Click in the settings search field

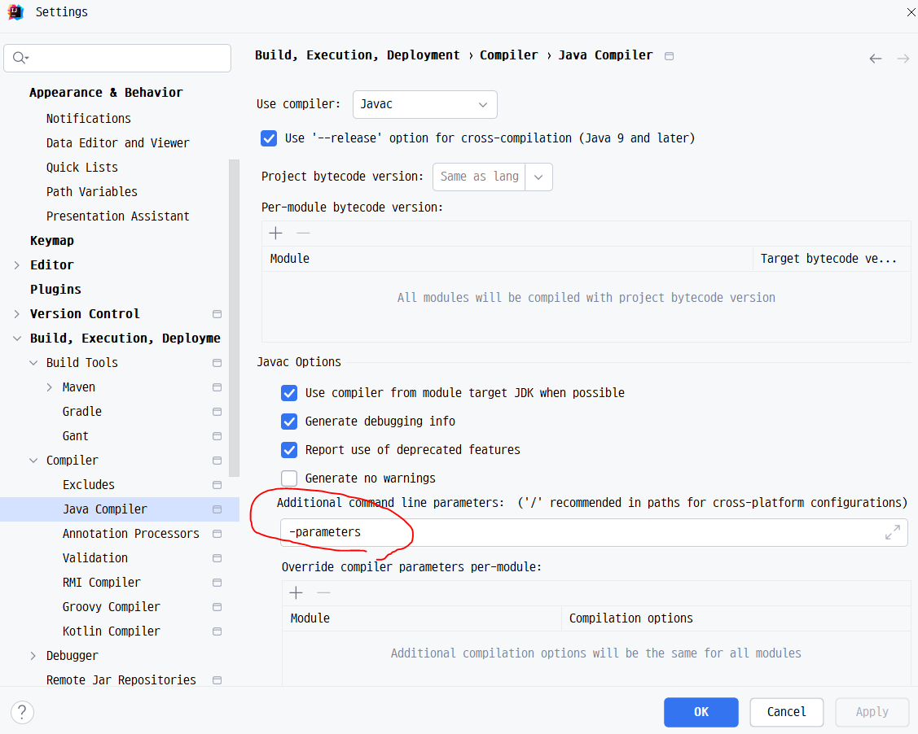tap(117, 58)
